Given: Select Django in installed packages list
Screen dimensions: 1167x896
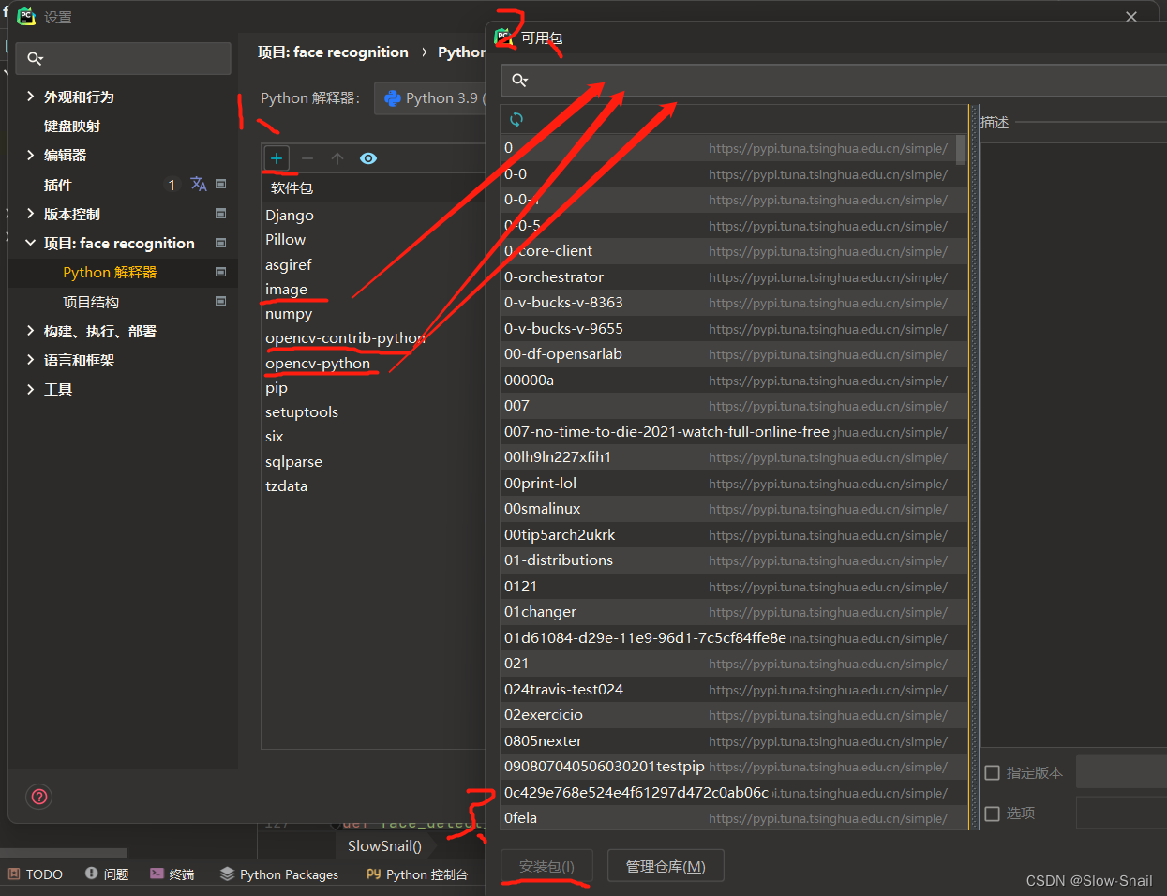Looking at the screenshot, I should pos(290,216).
